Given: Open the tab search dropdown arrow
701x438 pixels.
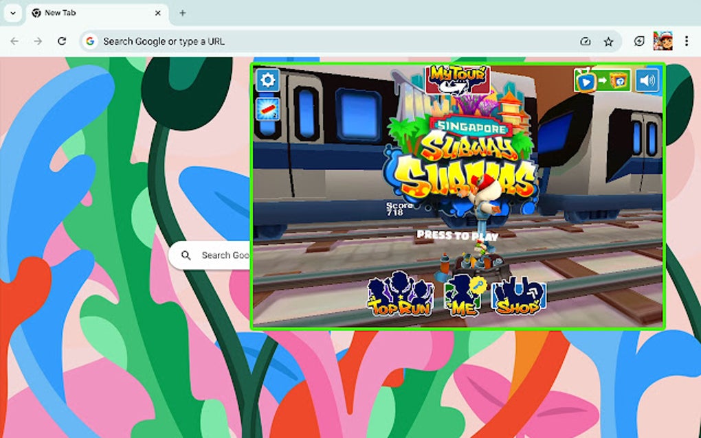Looking at the screenshot, I should click(x=13, y=13).
